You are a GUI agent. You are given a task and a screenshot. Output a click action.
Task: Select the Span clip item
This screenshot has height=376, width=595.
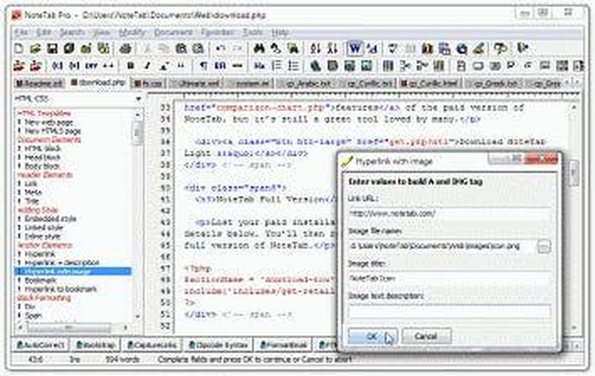tap(33, 315)
